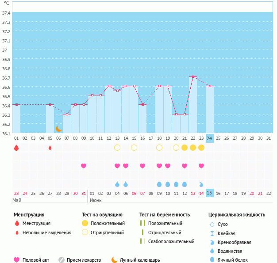Select the highlighted cycle day 24 cell

(x=210, y=138)
